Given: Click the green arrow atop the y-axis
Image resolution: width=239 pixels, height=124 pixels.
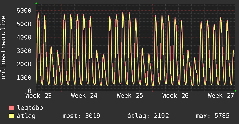Looking at the screenshot, I should 36,3.
